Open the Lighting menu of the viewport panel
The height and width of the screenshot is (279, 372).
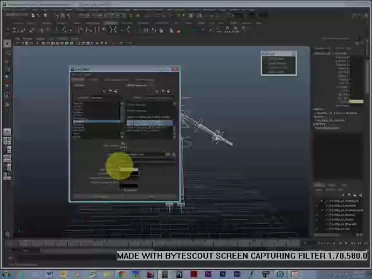coord(40,38)
